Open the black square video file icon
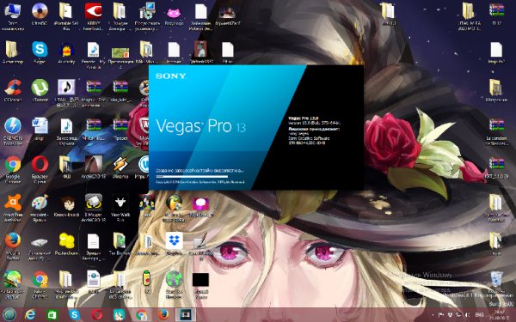 click(x=200, y=280)
